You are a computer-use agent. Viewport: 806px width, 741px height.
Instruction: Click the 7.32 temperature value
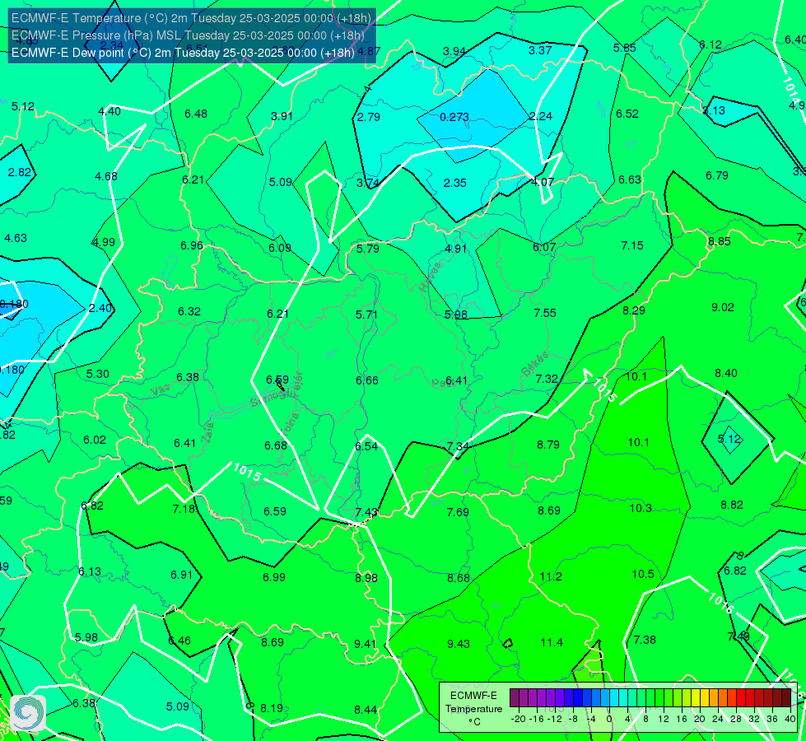point(547,380)
